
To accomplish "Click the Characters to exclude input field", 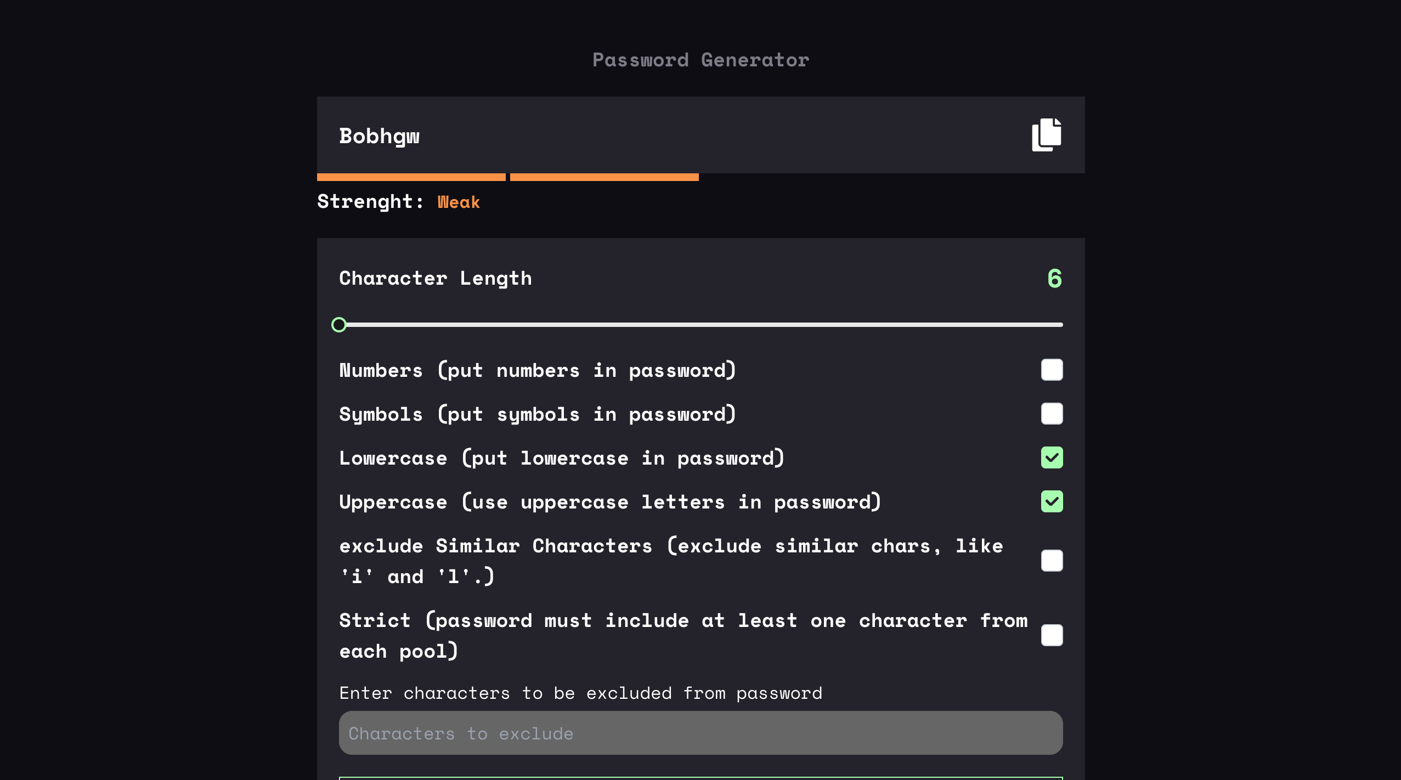I will pos(700,733).
